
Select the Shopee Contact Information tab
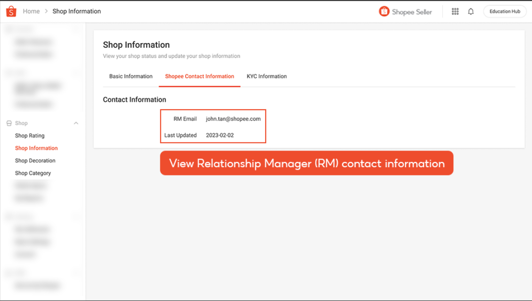(x=199, y=76)
